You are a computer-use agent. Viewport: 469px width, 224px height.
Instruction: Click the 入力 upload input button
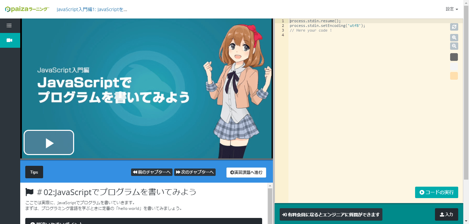[x=447, y=214]
